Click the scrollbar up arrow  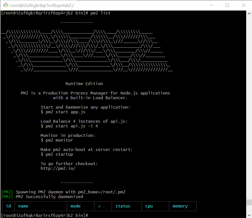[249, 14]
